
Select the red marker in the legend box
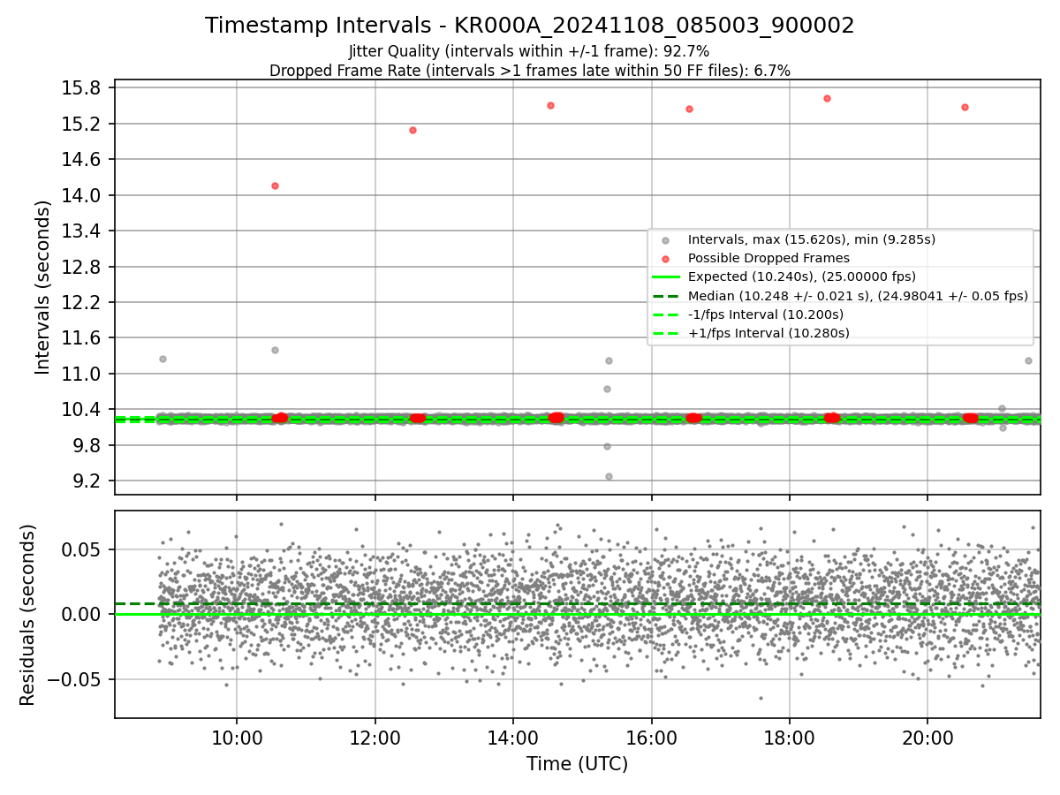(665, 259)
